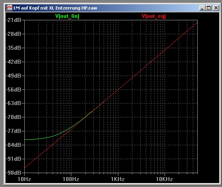Click the red trace's upper end at top right
222x187 pixels.
coord(196,23)
